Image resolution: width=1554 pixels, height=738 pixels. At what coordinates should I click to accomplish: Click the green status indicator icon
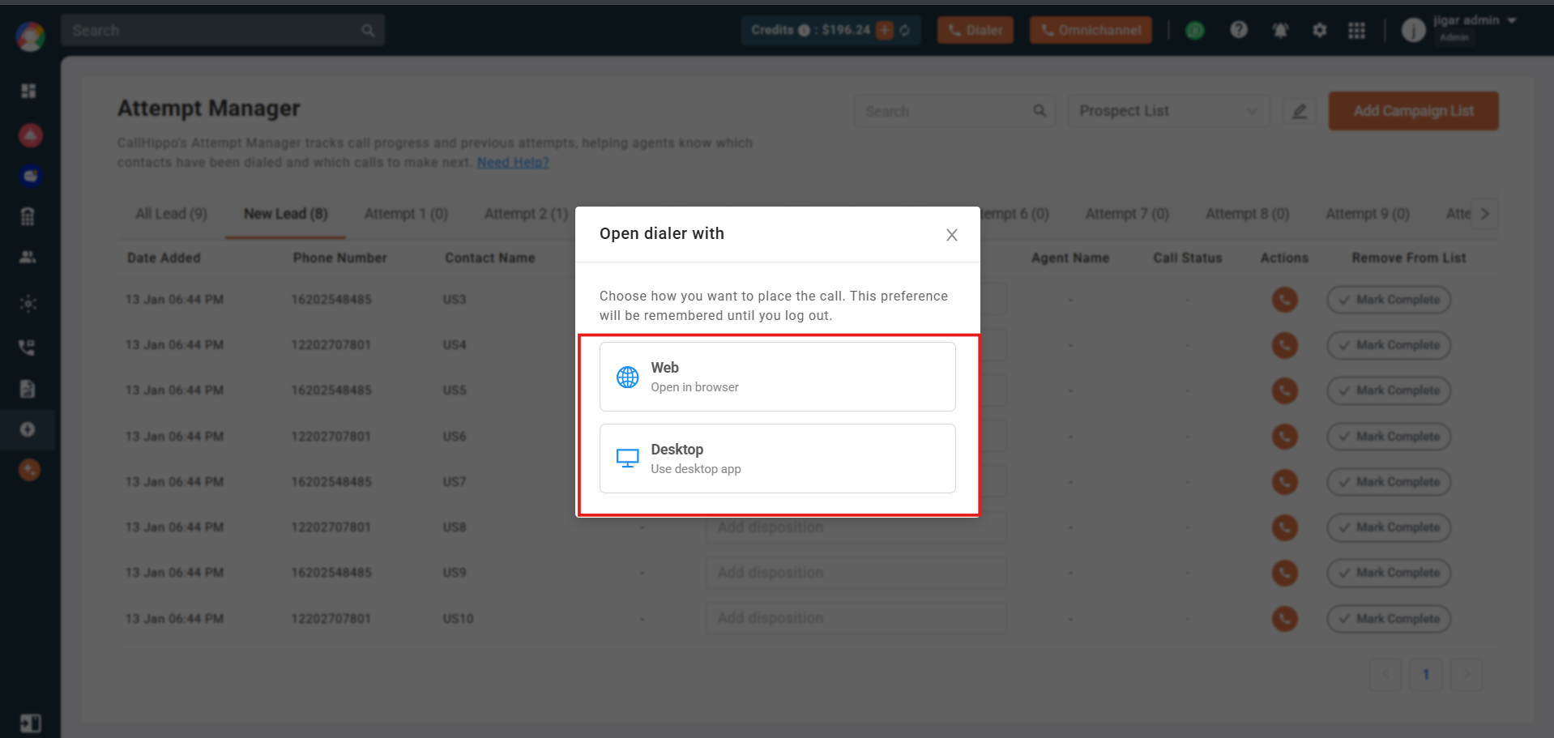click(1195, 31)
